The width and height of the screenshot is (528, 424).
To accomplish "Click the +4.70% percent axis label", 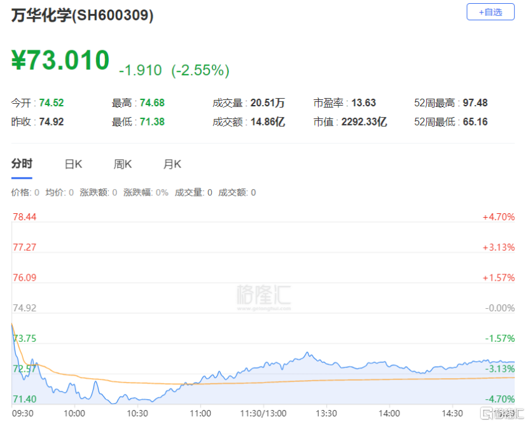I will coord(498,216).
